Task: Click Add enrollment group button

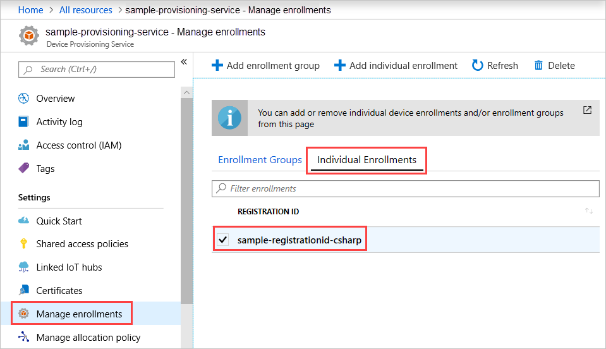Action: 265,65
